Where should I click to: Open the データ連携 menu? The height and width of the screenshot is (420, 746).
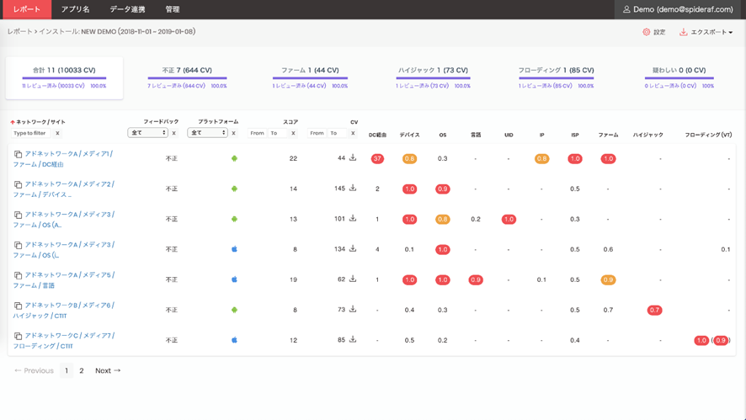pyautogui.click(x=127, y=9)
